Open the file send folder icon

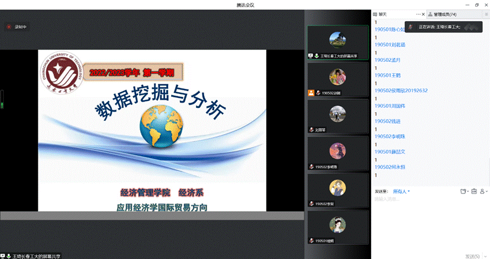tap(463, 191)
